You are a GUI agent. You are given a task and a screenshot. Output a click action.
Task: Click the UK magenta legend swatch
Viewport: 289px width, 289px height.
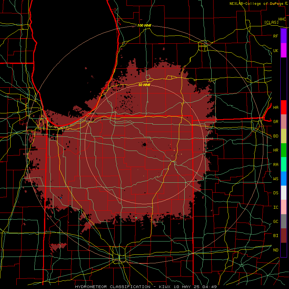pyautogui.click(x=284, y=50)
